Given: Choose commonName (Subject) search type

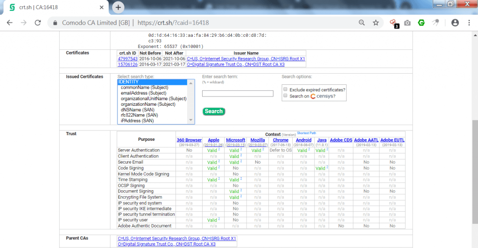Looking at the screenshot, I should coord(145,88).
